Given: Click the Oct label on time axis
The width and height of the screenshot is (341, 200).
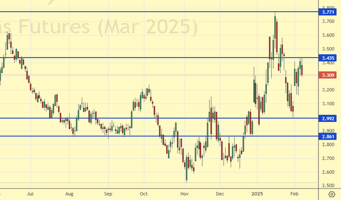Looking at the screenshot, I should (x=143, y=193).
